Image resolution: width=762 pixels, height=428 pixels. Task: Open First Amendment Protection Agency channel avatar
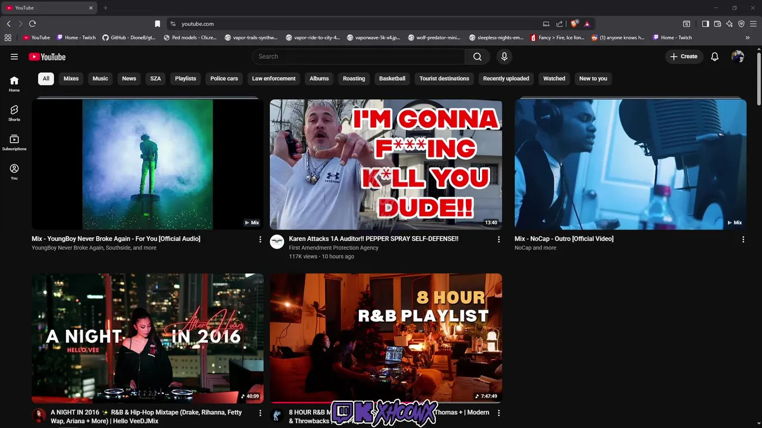277,241
